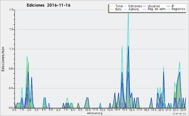Open the wikiscan.org link below the chart

click(x=94, y=113)
